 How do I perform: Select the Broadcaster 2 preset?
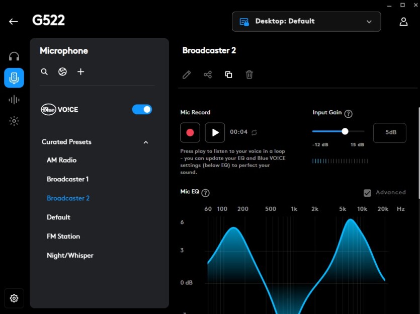[x=68, y=198]
